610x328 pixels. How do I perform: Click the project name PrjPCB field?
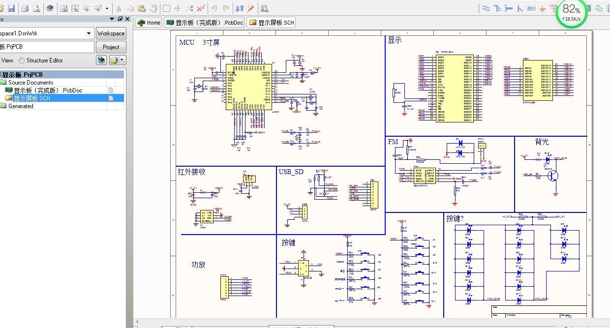point(47,47)
